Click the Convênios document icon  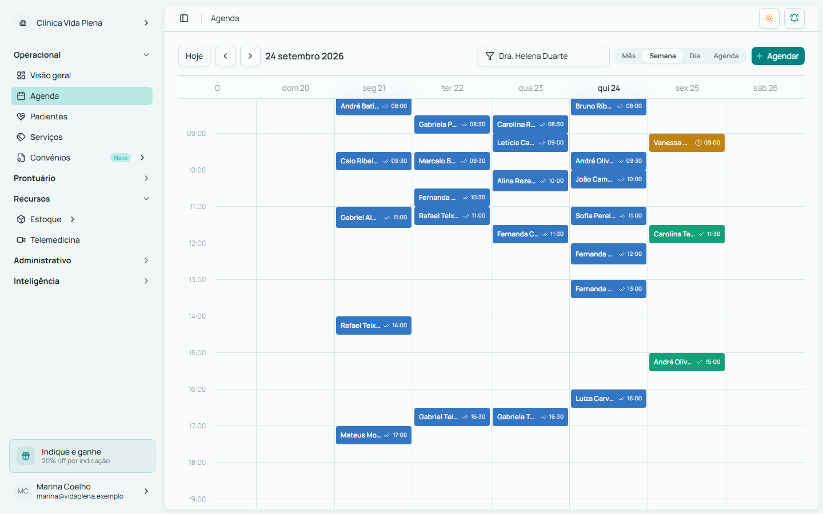[21, 158]
